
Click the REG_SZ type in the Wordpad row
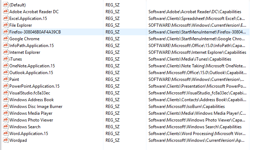(x=112, y=140)
